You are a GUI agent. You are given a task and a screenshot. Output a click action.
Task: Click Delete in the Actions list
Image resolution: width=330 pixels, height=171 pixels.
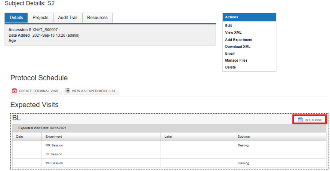pos(231,68)
